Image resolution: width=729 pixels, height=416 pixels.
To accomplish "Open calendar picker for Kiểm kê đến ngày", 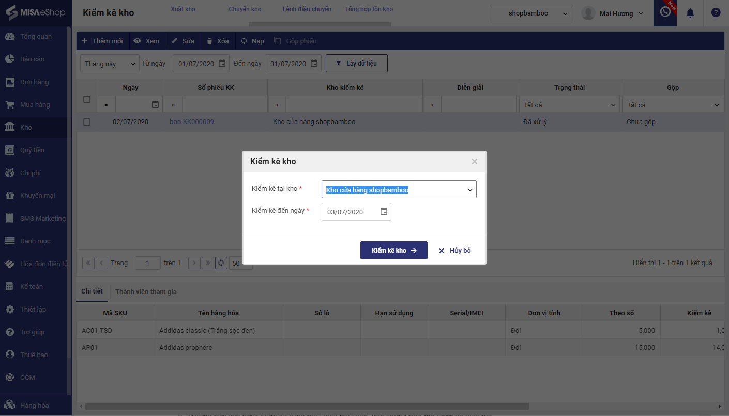I will tap(384, 212).
